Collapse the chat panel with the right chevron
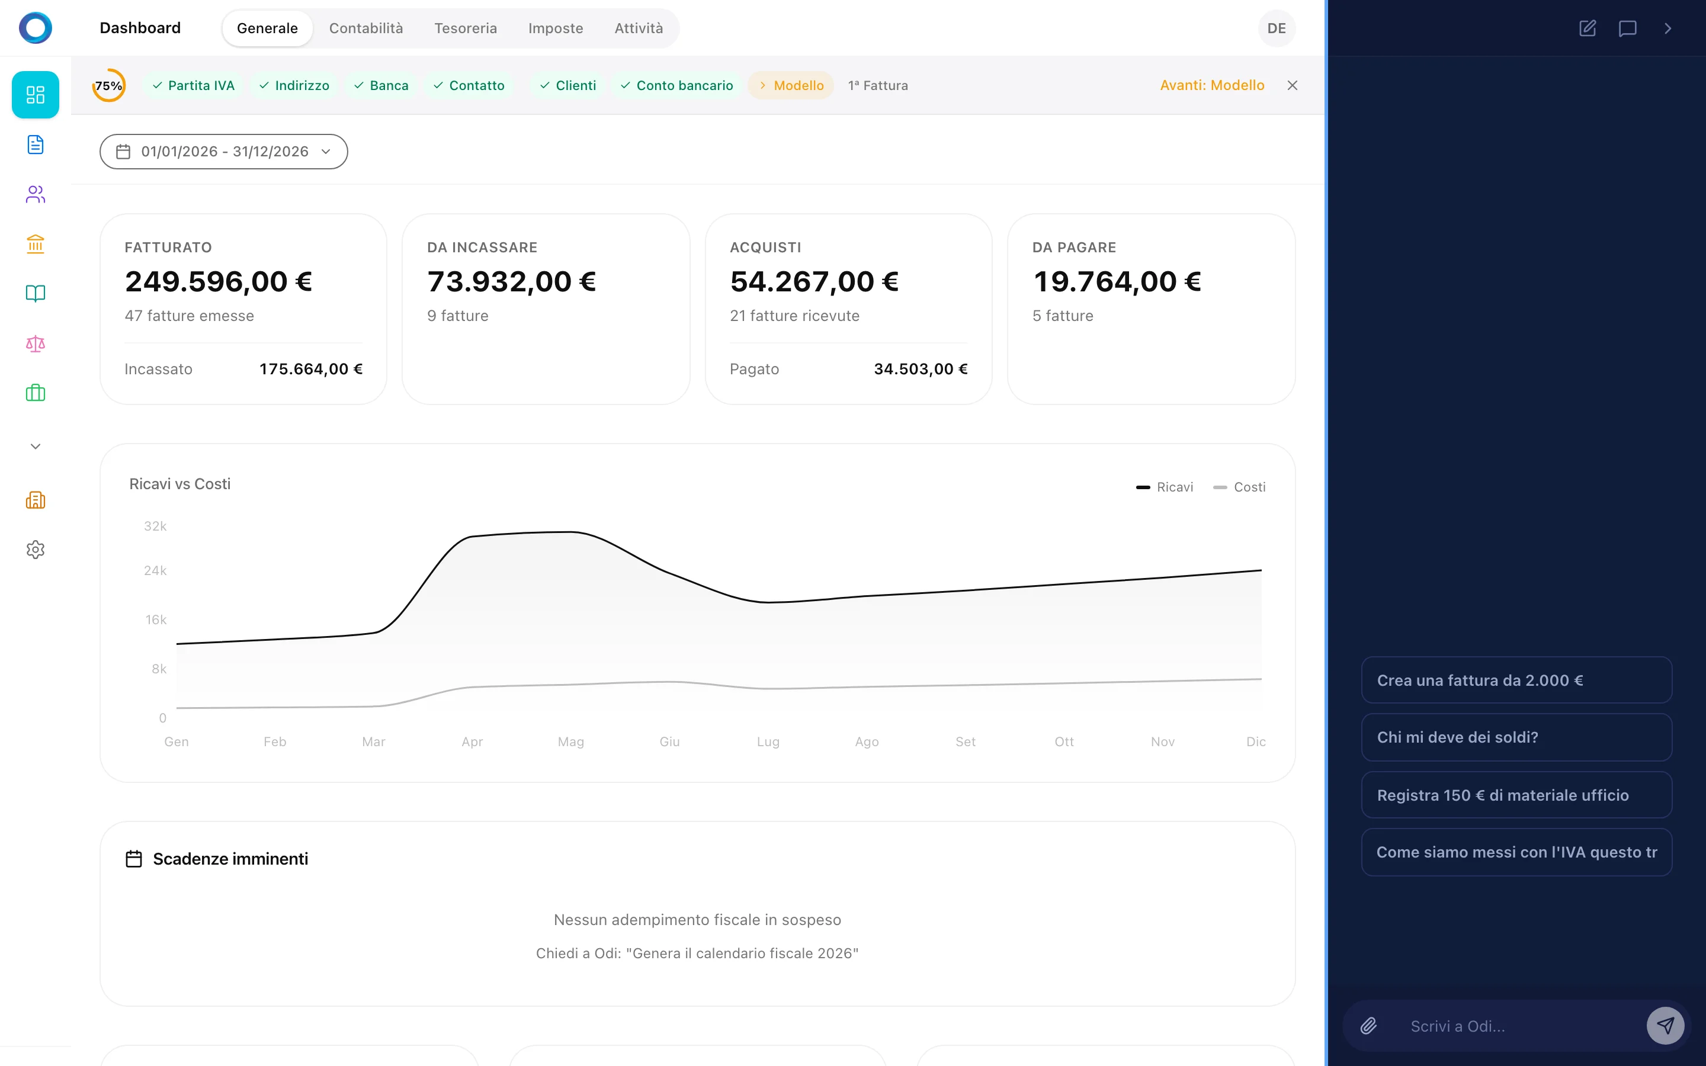1706x1066 pixels. pos(1668,28)
